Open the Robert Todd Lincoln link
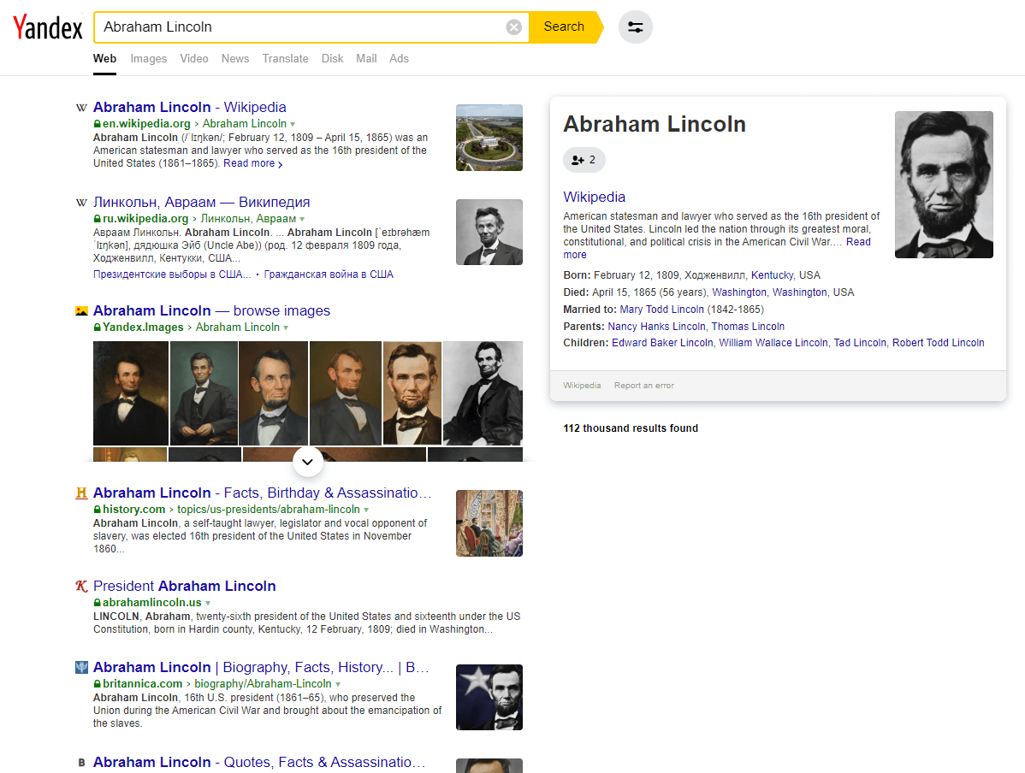 click(x=938, y=342)
